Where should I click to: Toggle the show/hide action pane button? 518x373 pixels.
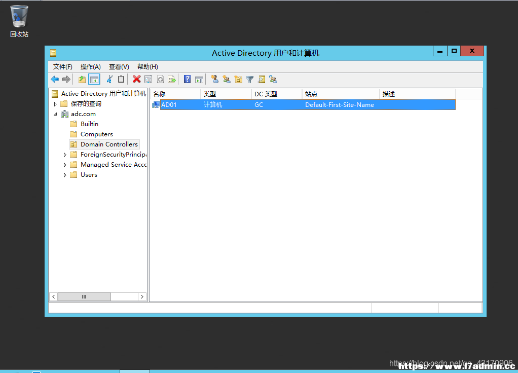(x=199, y=79)
